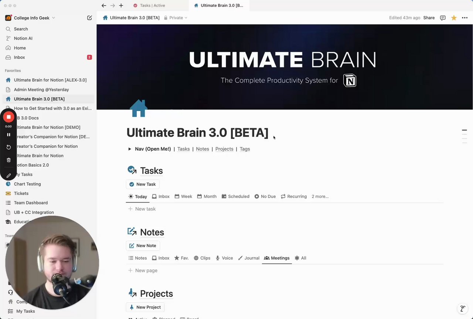Open the No Due tasks view
Viewport: 473px width, 319px height.
[x=265, y=197]
